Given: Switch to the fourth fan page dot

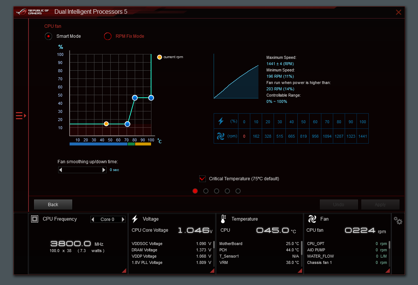Looking at the screenshot, I should (x=227, y=191).
